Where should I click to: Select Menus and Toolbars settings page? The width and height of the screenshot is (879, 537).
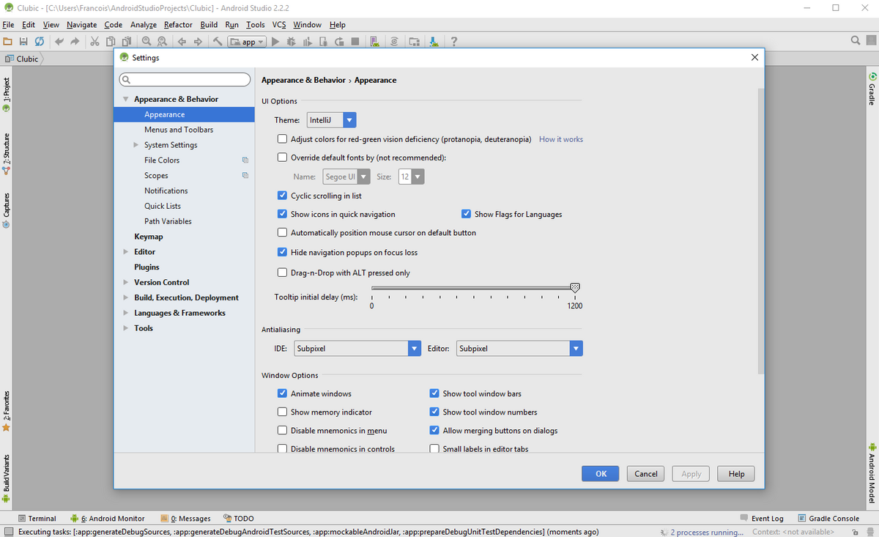click(179, 130)
